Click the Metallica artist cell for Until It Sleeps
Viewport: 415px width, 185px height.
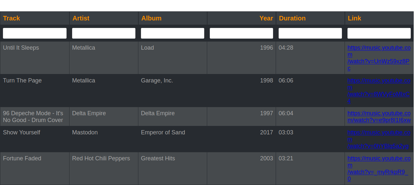[x=104, y=58]
